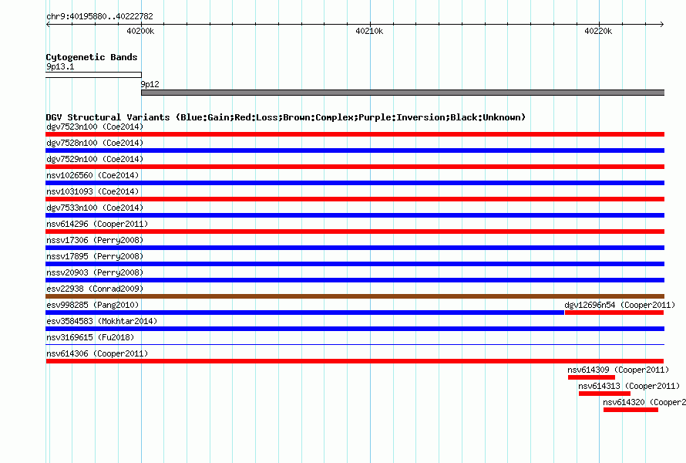Click the ruler's left arrowhead
Screen dimensions: 686x463
(x=48, y=25)
